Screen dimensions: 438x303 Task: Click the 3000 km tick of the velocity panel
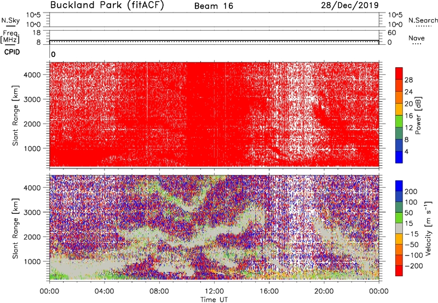coord(32,212)
